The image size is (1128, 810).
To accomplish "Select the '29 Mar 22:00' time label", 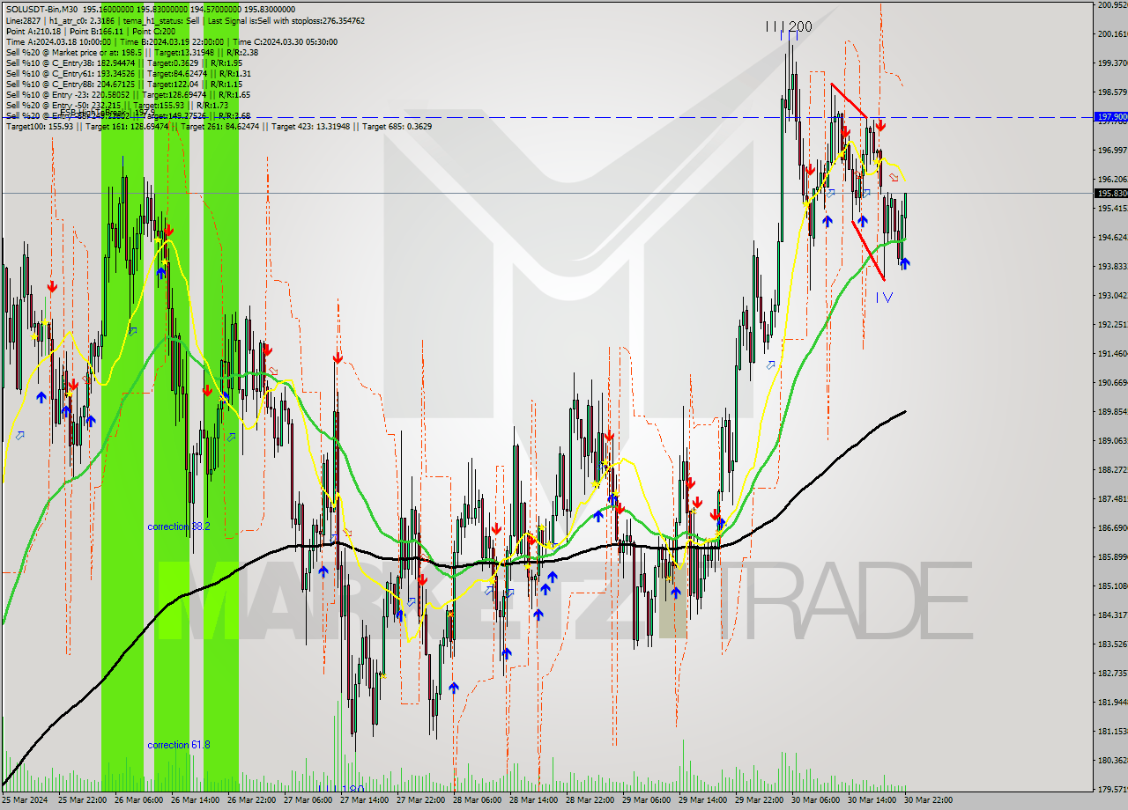I will click(760, 800).
